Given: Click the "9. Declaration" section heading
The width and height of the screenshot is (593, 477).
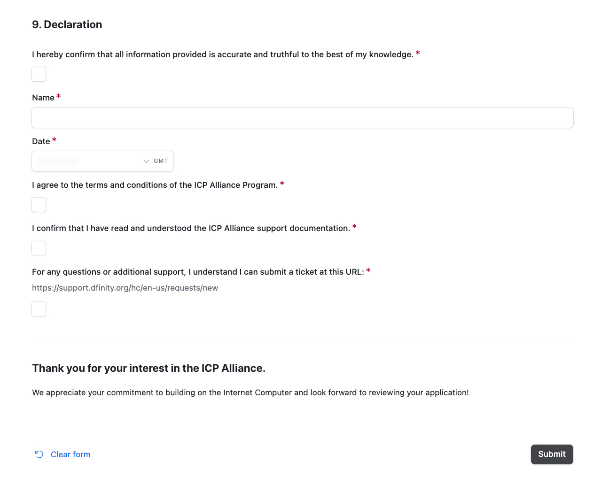Looking at the screenshot, I should (x=67, y=24).
